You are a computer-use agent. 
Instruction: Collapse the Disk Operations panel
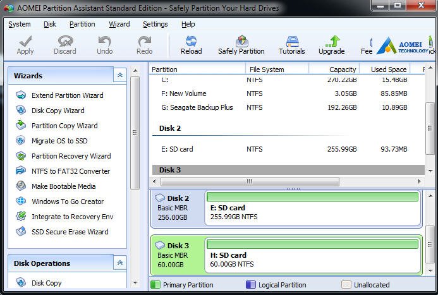[120, 263]
